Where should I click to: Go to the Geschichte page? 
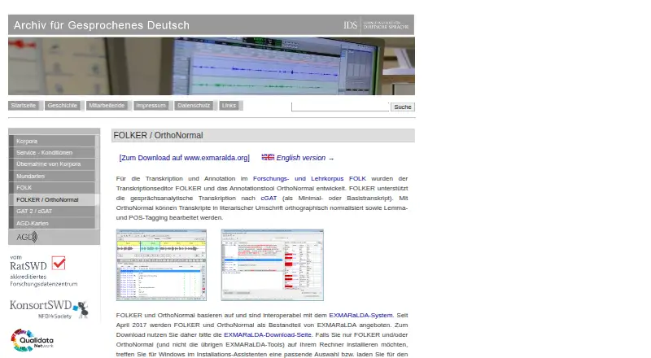(63, 106)
